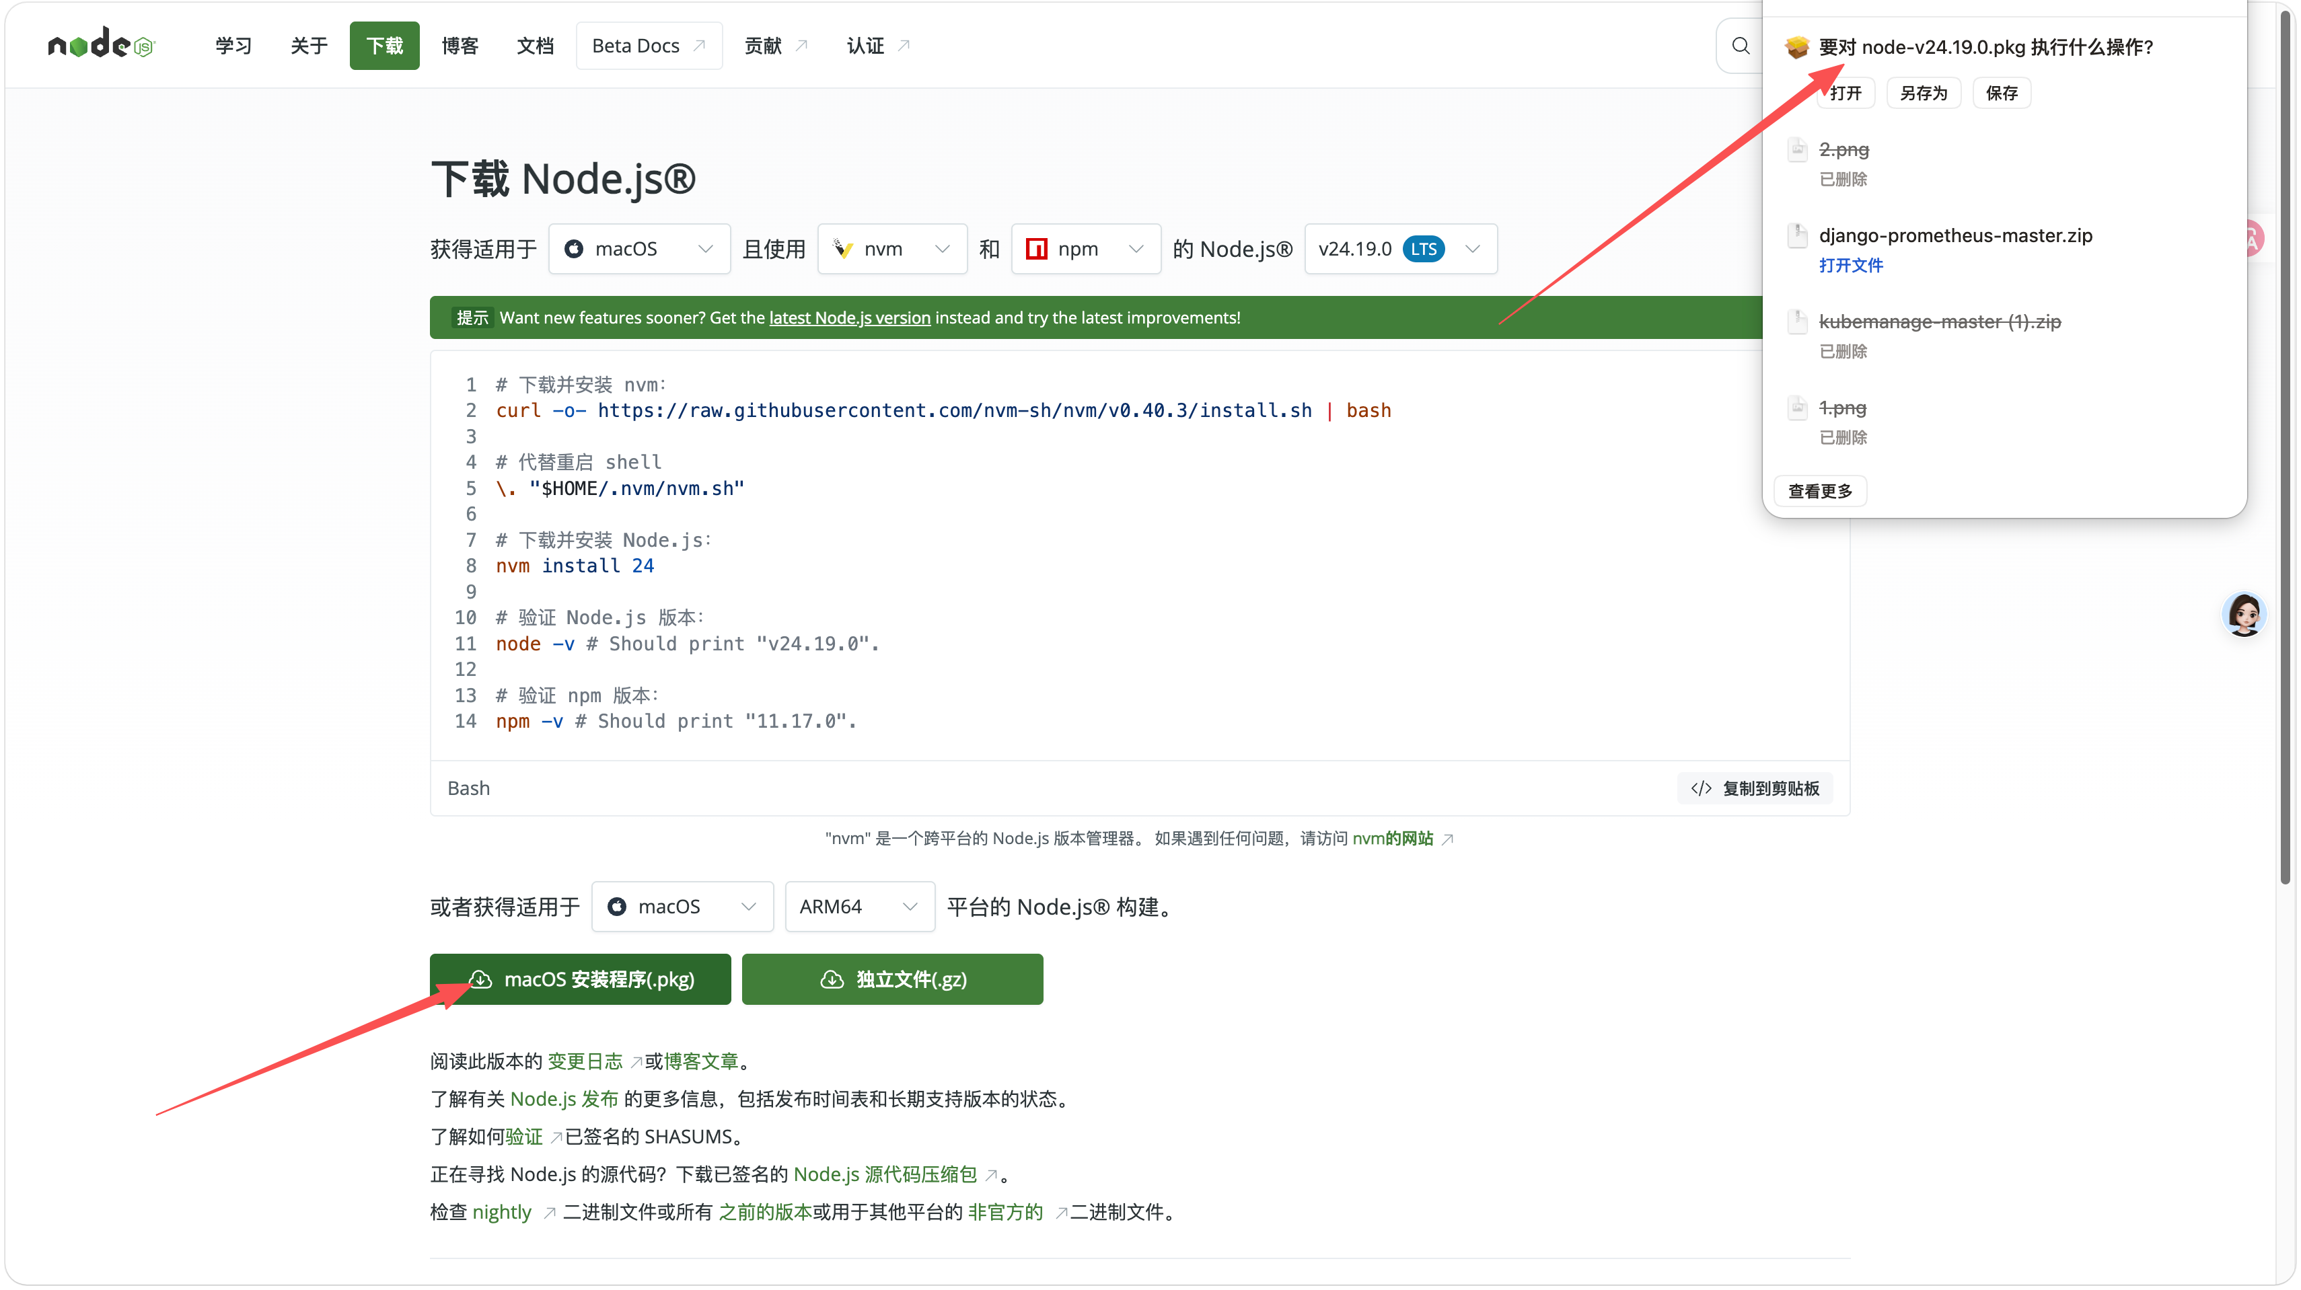This screenshot has height=1290, width=2301.
Task: Click the 'nvm install 24' code line
Action: click(575, 566)
